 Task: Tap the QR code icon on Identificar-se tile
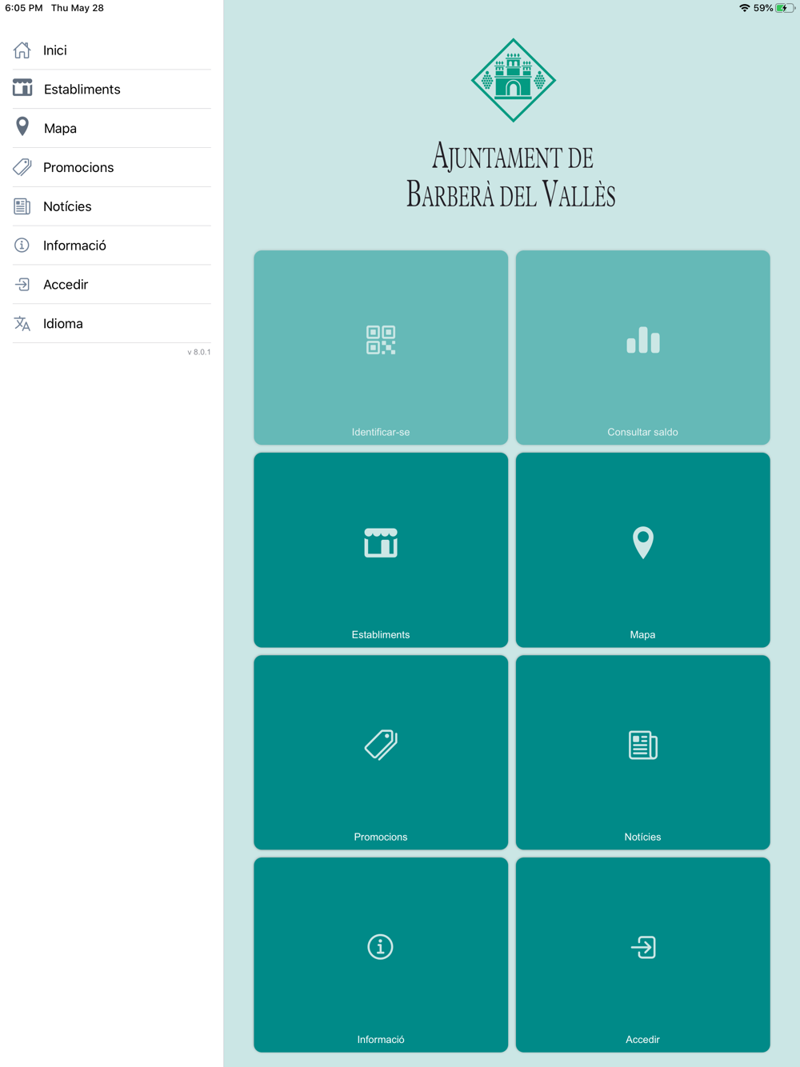[381, 340]
